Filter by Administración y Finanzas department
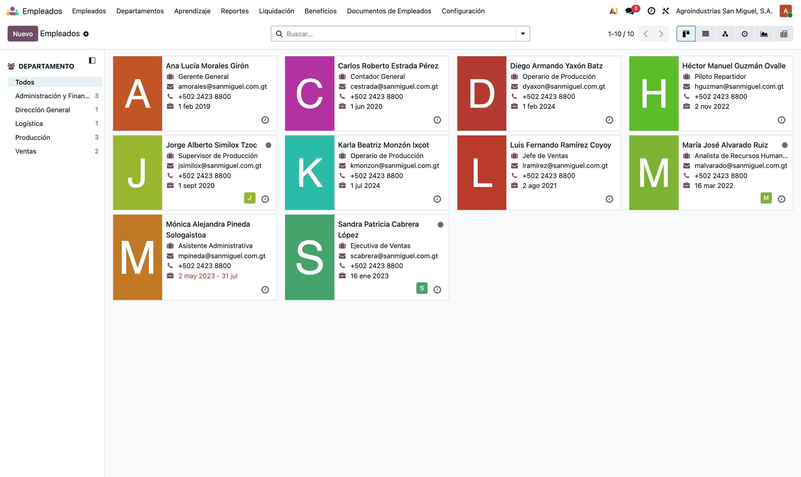801x477 pixels. (x=55, y=96)
